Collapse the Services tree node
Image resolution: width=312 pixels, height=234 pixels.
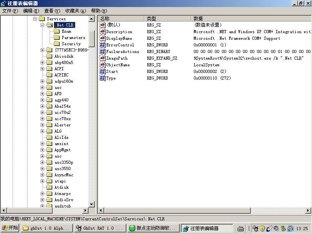click(x=35, y=19)
